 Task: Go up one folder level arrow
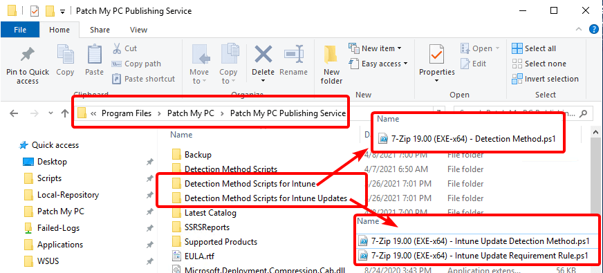[x=65, y=113]
